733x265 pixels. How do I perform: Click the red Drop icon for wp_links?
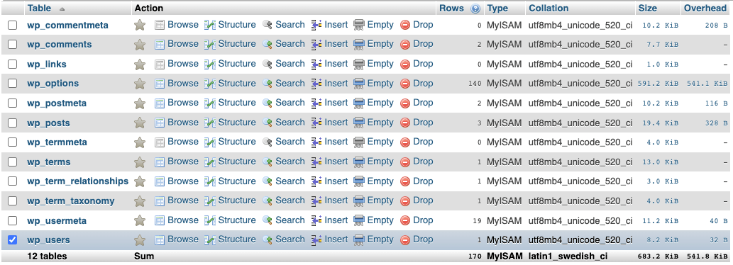click(405, 64)
